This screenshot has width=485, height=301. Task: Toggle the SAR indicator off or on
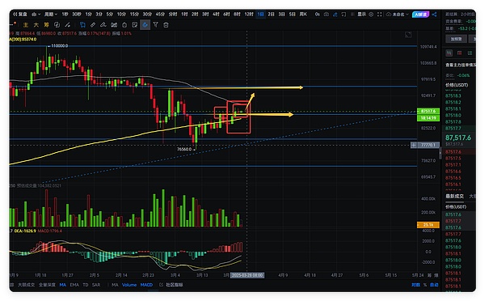96,285
